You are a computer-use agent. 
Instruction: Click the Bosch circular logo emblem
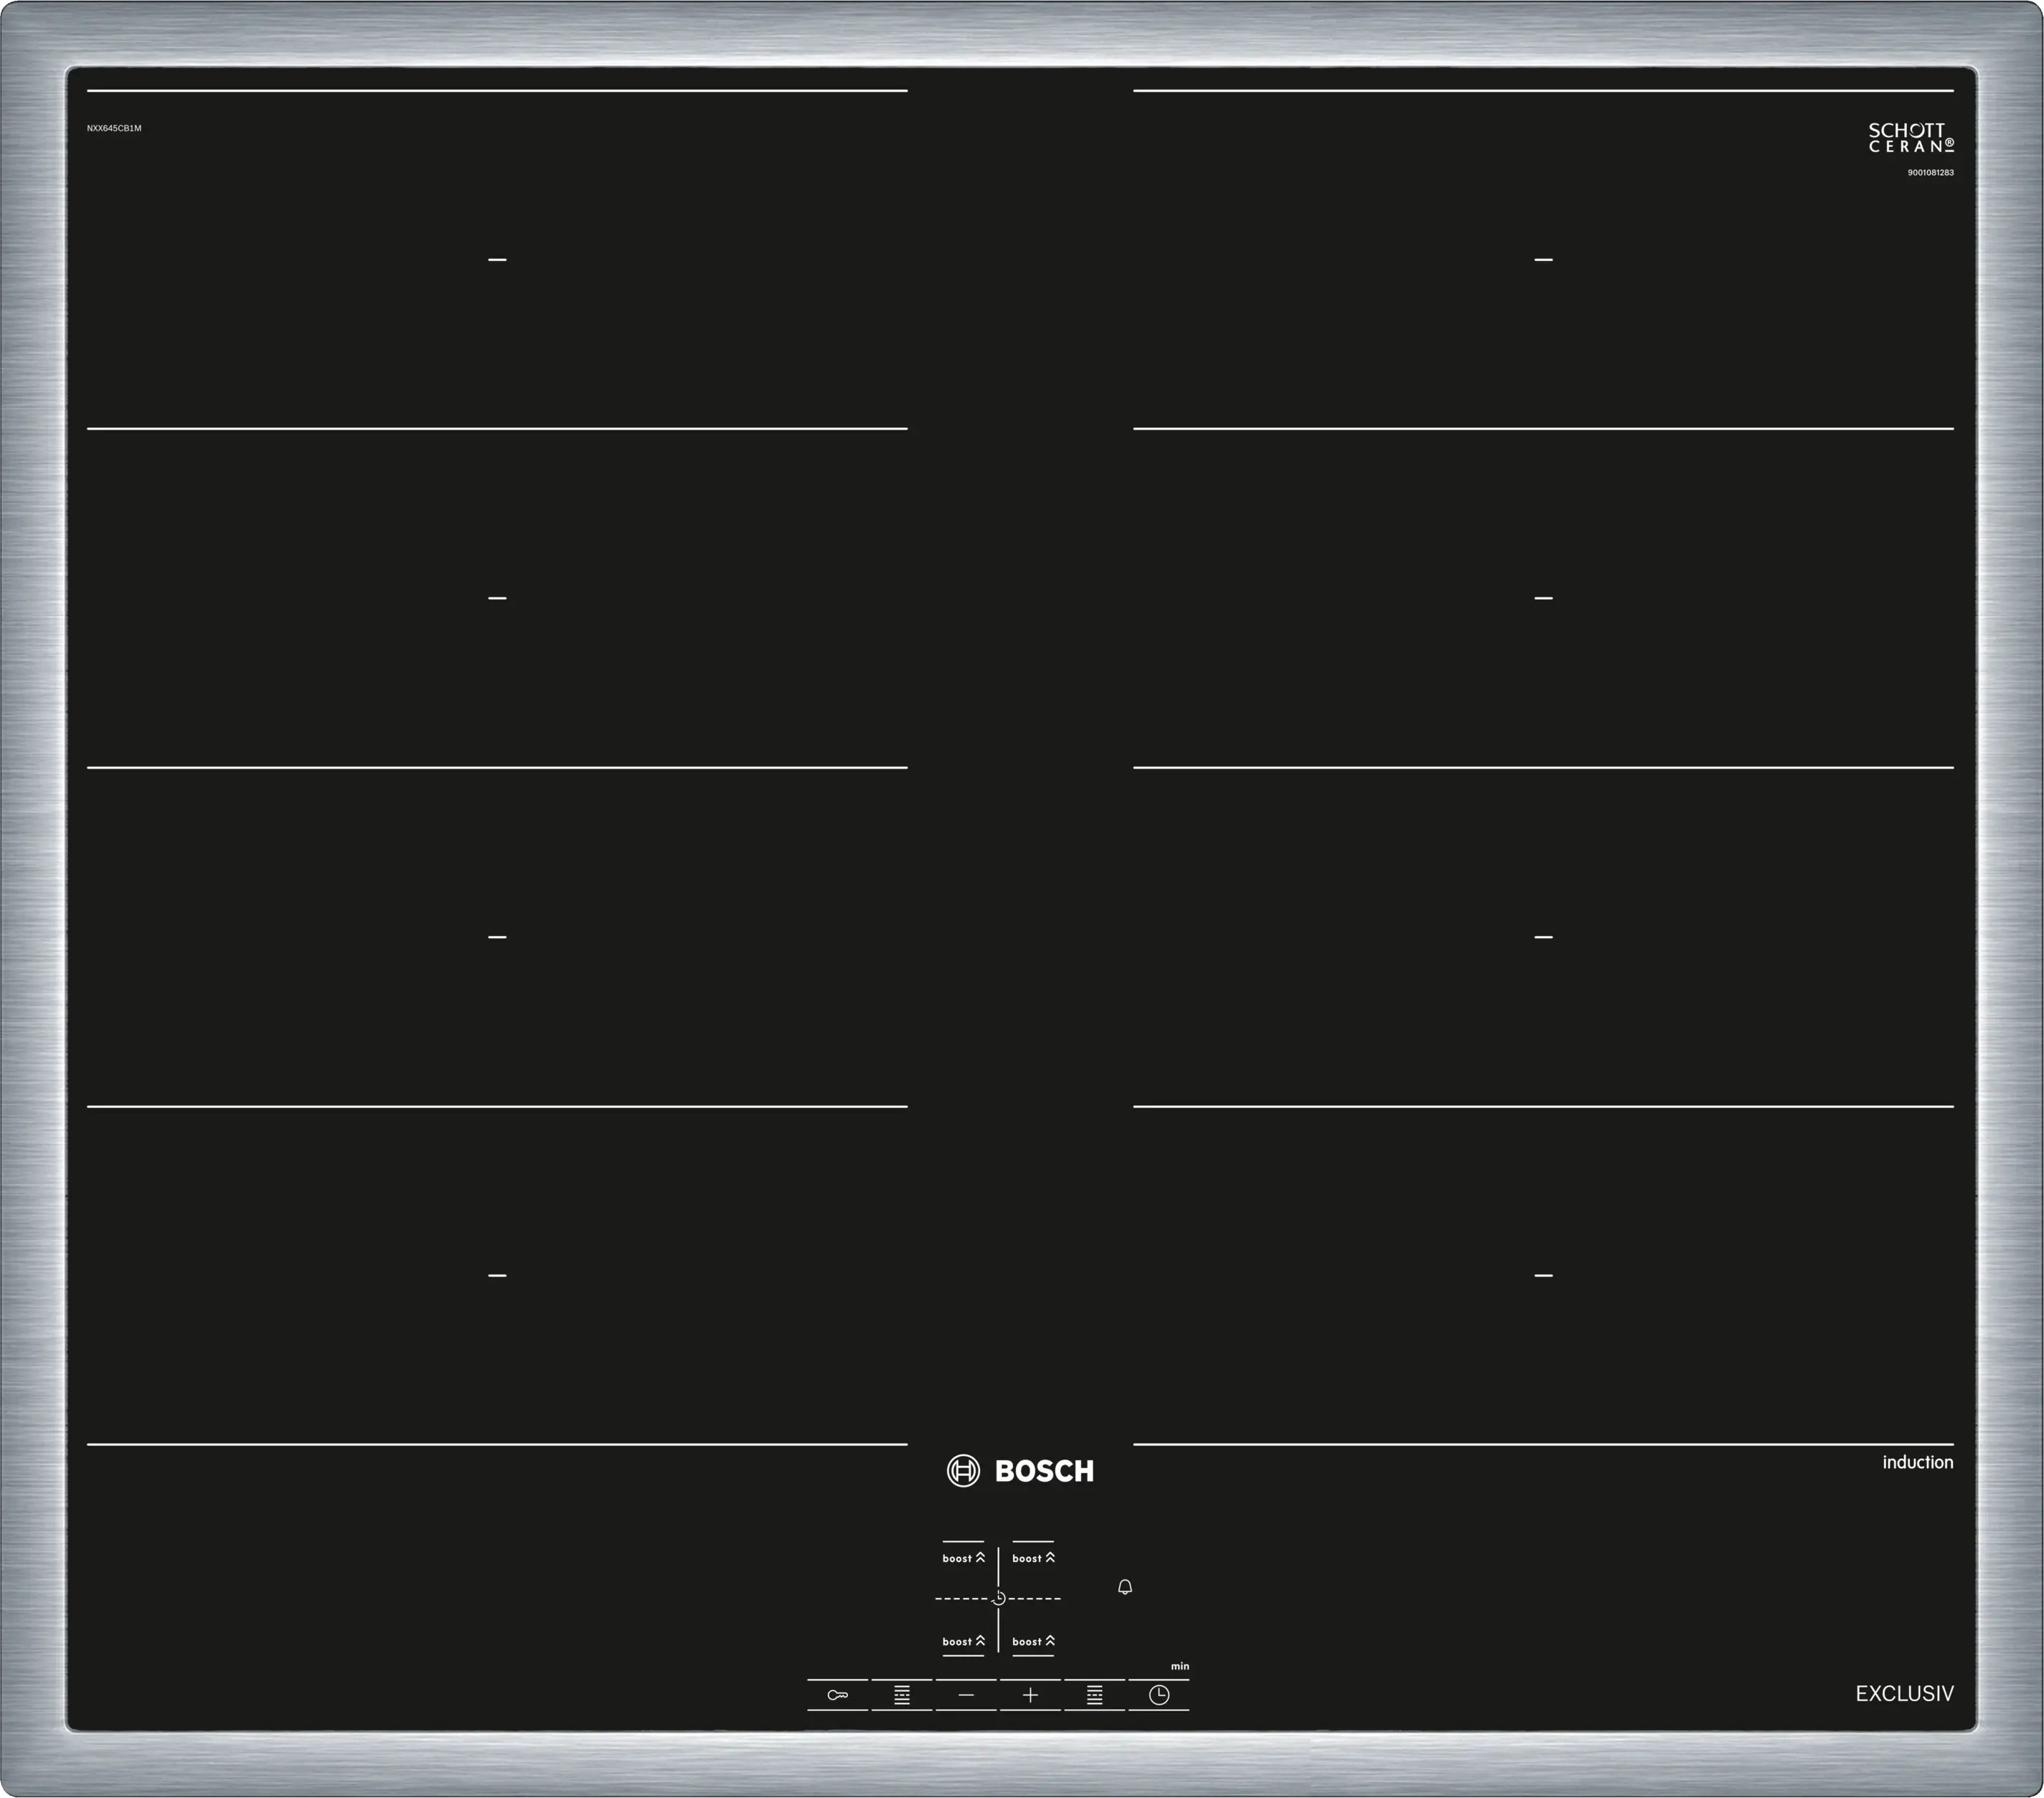(x=963, y=1470)
